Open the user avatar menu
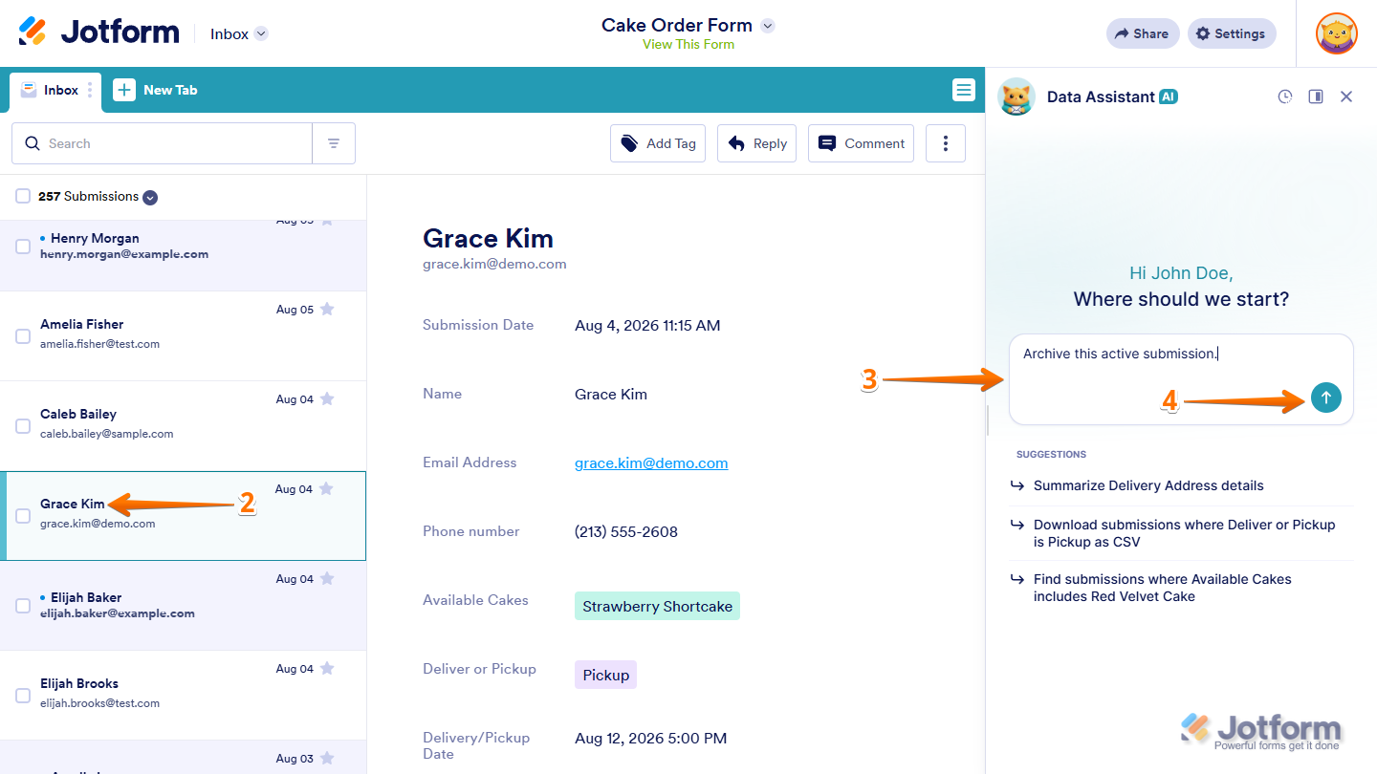The image size is (1377, 774). tap(1336, 33)
